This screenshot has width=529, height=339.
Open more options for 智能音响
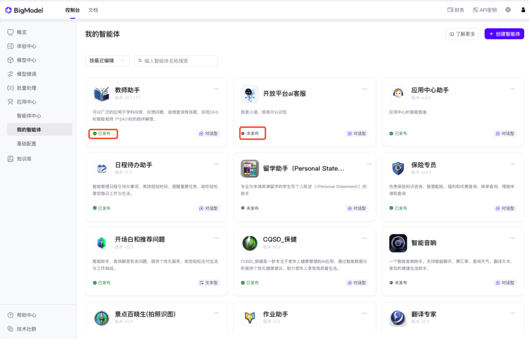(512, 238)
